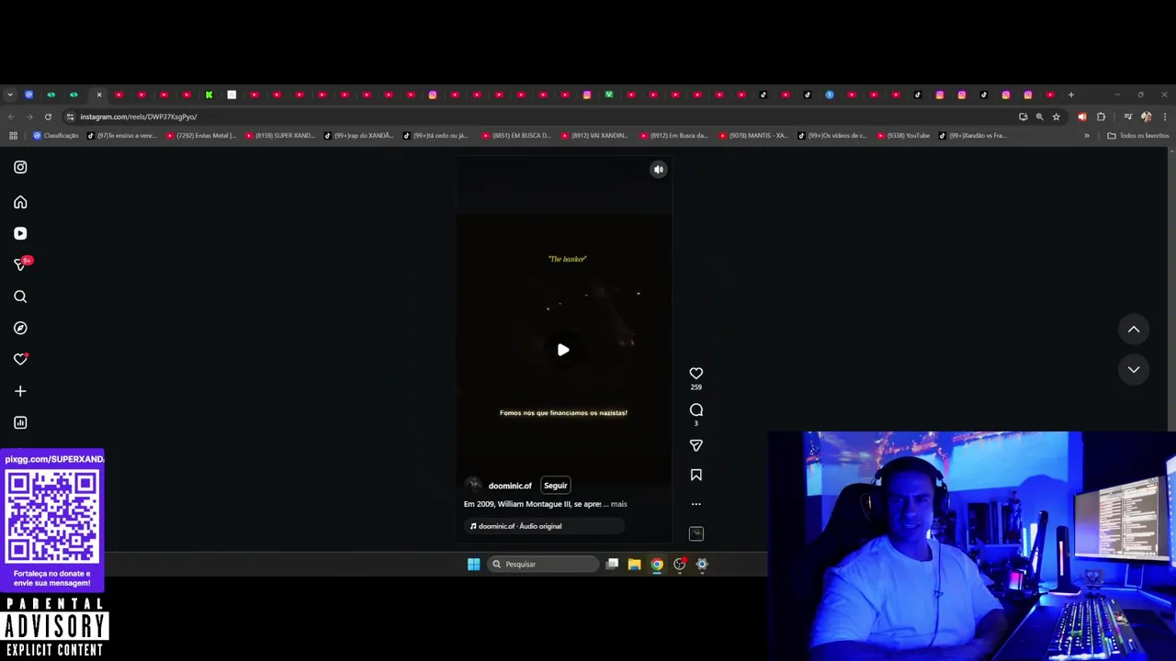
Task: Open the '(99+)Xandão vs Fra...' bookmark
Action: [973, 136]
